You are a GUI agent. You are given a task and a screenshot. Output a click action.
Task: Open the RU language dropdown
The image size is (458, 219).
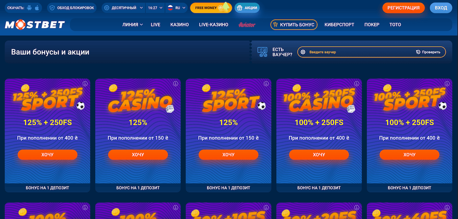(x=177, y=8)
